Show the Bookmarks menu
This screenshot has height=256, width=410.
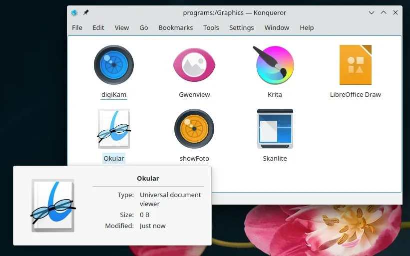click(175, 27)
